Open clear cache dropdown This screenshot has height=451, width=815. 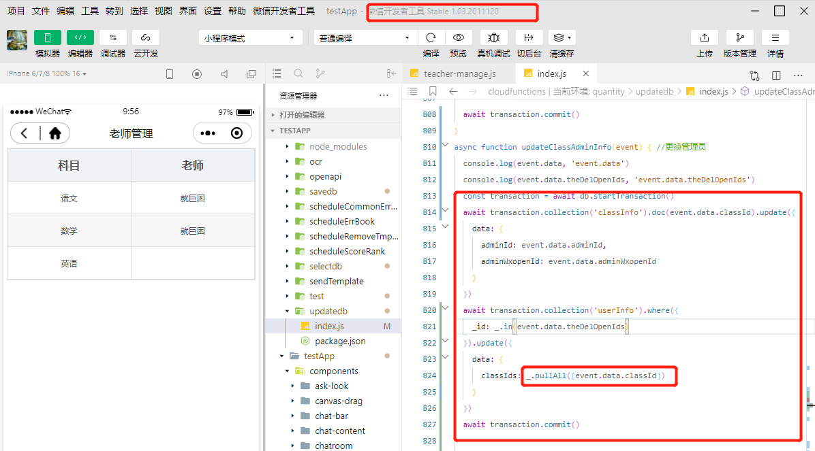562,37
